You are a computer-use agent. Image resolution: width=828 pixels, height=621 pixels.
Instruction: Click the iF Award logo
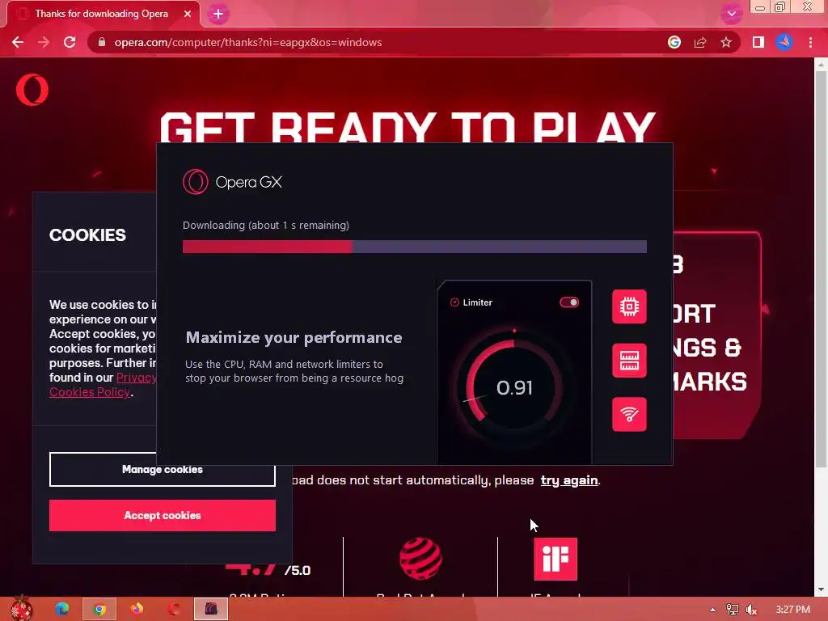click(556, 559)
